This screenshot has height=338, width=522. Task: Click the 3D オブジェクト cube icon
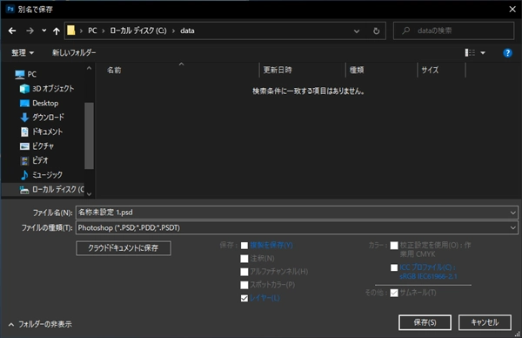(x=24, y=89)
